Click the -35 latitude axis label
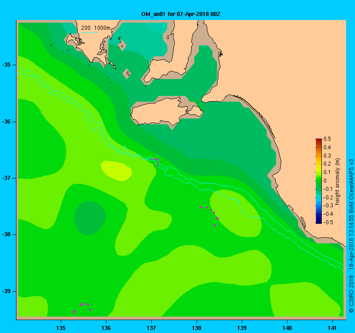The width and height of the screenshot is (355, 333). [6, 65]
